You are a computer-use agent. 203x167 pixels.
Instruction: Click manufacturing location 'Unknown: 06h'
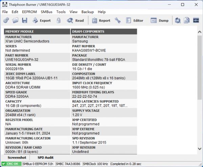pos(17,142)
